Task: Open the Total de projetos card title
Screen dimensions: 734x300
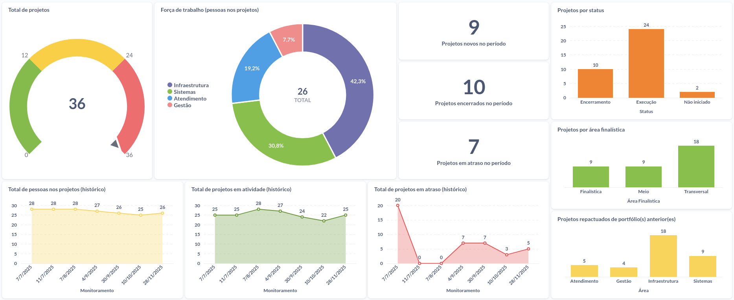Action: (29, 10)
